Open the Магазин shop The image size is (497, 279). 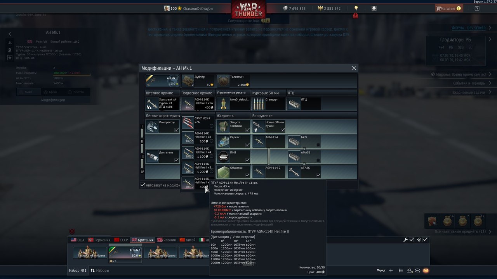point(448,8)
